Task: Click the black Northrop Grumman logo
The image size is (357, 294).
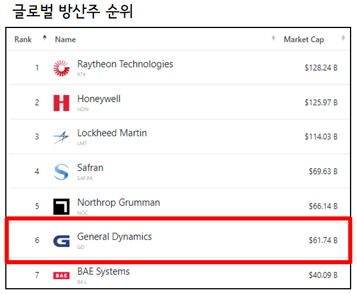Action: [61, 206]
